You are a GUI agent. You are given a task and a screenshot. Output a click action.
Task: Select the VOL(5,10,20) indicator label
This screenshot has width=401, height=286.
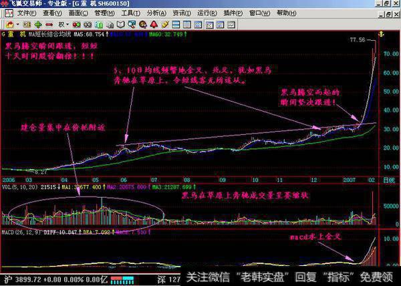pos(19,190)
